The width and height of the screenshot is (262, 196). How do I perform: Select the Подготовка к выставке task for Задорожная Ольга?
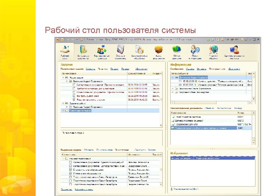[110, 181]
